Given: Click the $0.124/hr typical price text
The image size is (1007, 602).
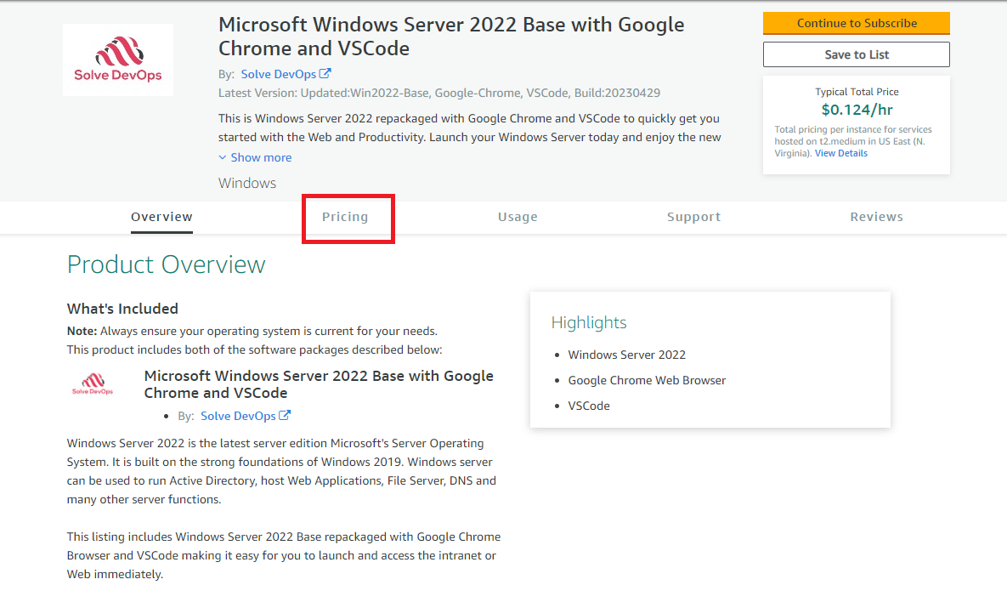Looking at the screenshot, I should (857, 110).
